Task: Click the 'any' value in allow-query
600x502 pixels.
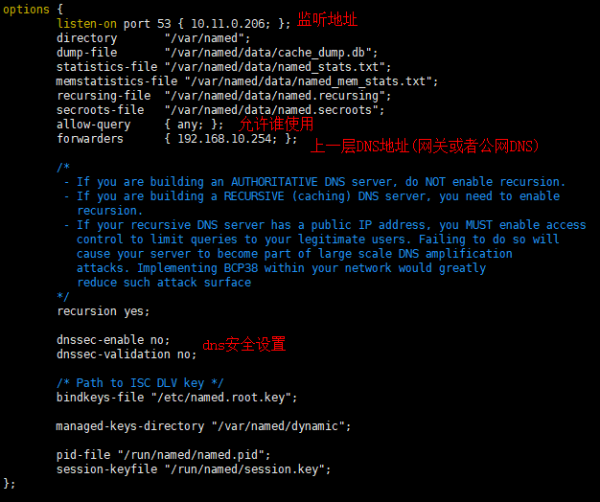Action: click(x=187, y=125)
